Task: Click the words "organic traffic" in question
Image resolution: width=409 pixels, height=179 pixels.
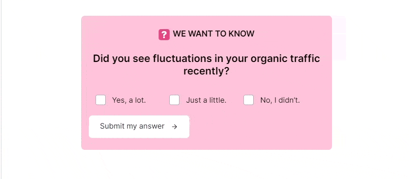Action: [x=285, y=59]
